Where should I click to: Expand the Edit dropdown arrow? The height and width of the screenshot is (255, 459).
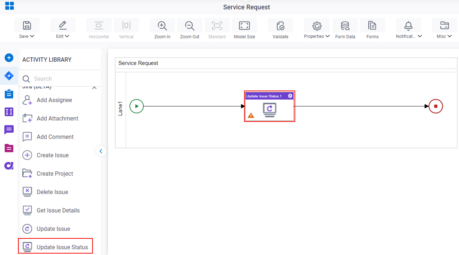point(67,36)
